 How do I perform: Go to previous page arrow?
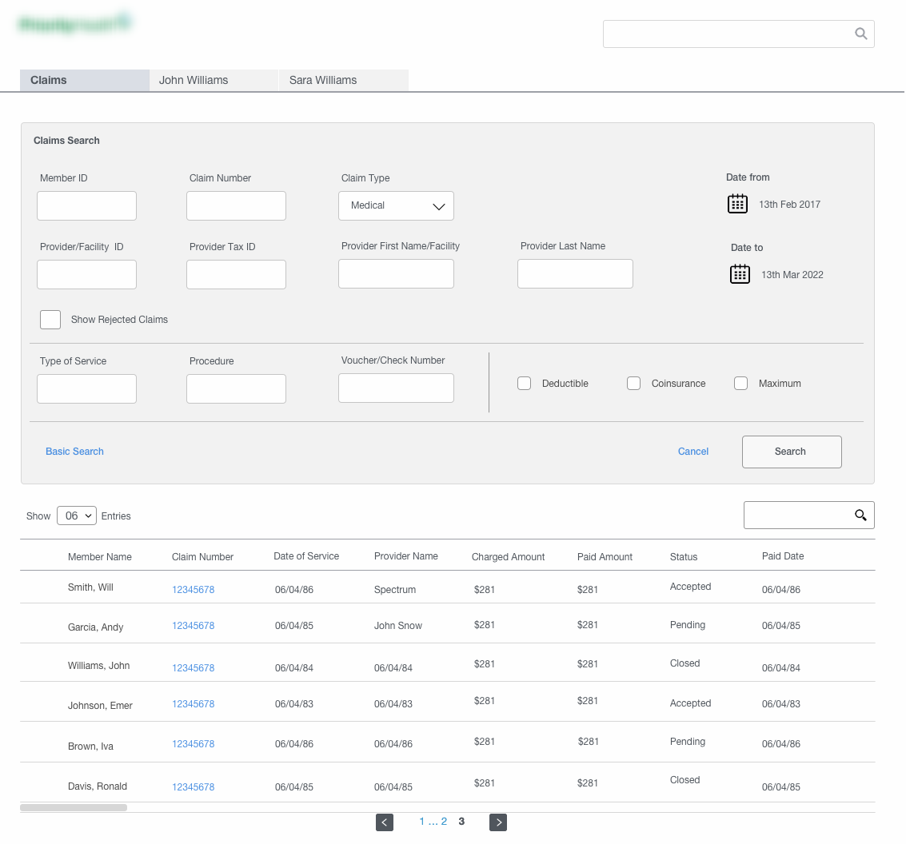coord(385,822)
